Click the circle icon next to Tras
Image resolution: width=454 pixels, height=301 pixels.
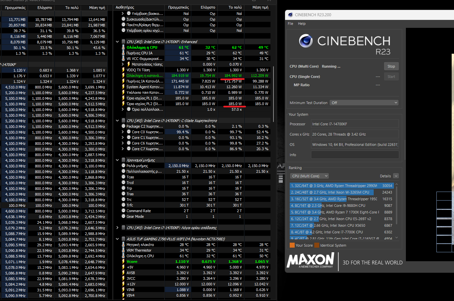[123, 194]
